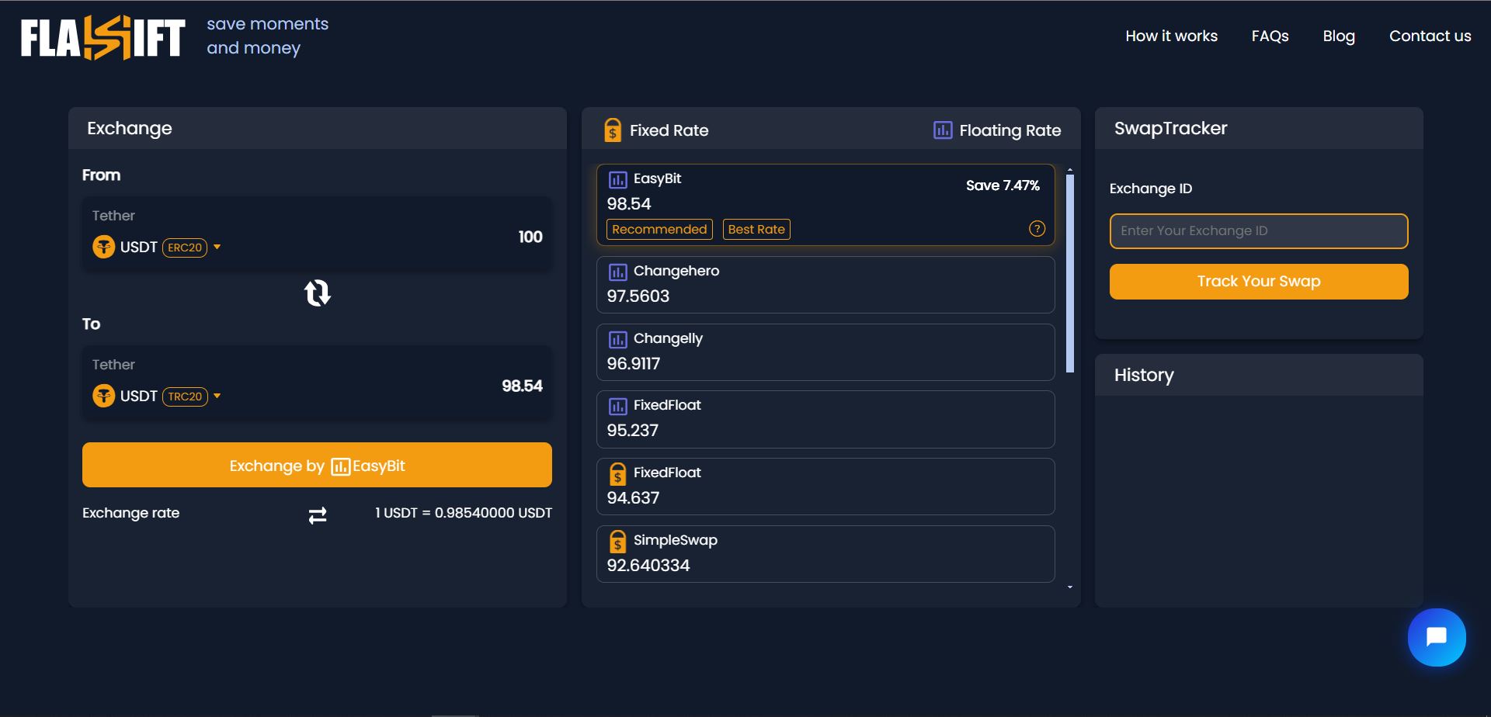This screenshot has width=1491, height=717.
Task: Select the FixedFloat 95.237 offer
Action: [825, 419]
